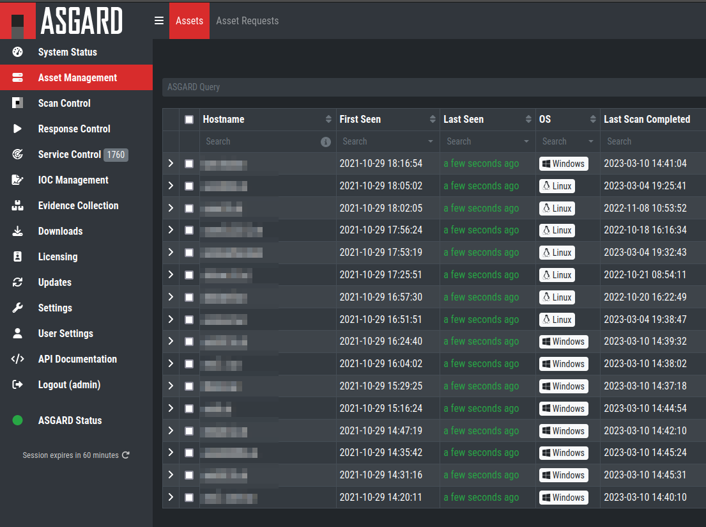Click the Evidence Collection boxes icon
706x527 pixels.
tap(17, 205)
